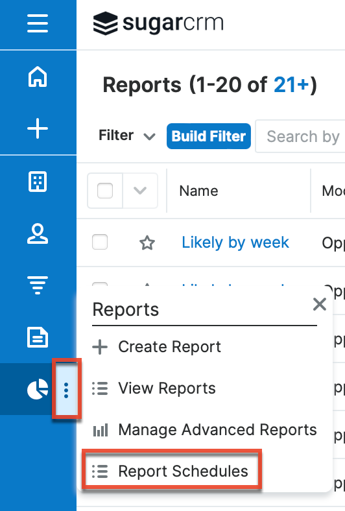Favorite the Likely by week report

(147, 243)
